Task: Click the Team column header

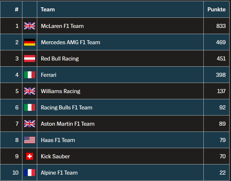Action: pos(48,9)
